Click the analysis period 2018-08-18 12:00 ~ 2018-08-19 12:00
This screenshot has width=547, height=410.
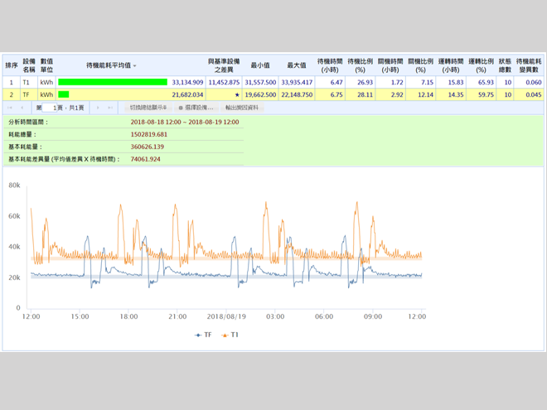click(185, 122)
